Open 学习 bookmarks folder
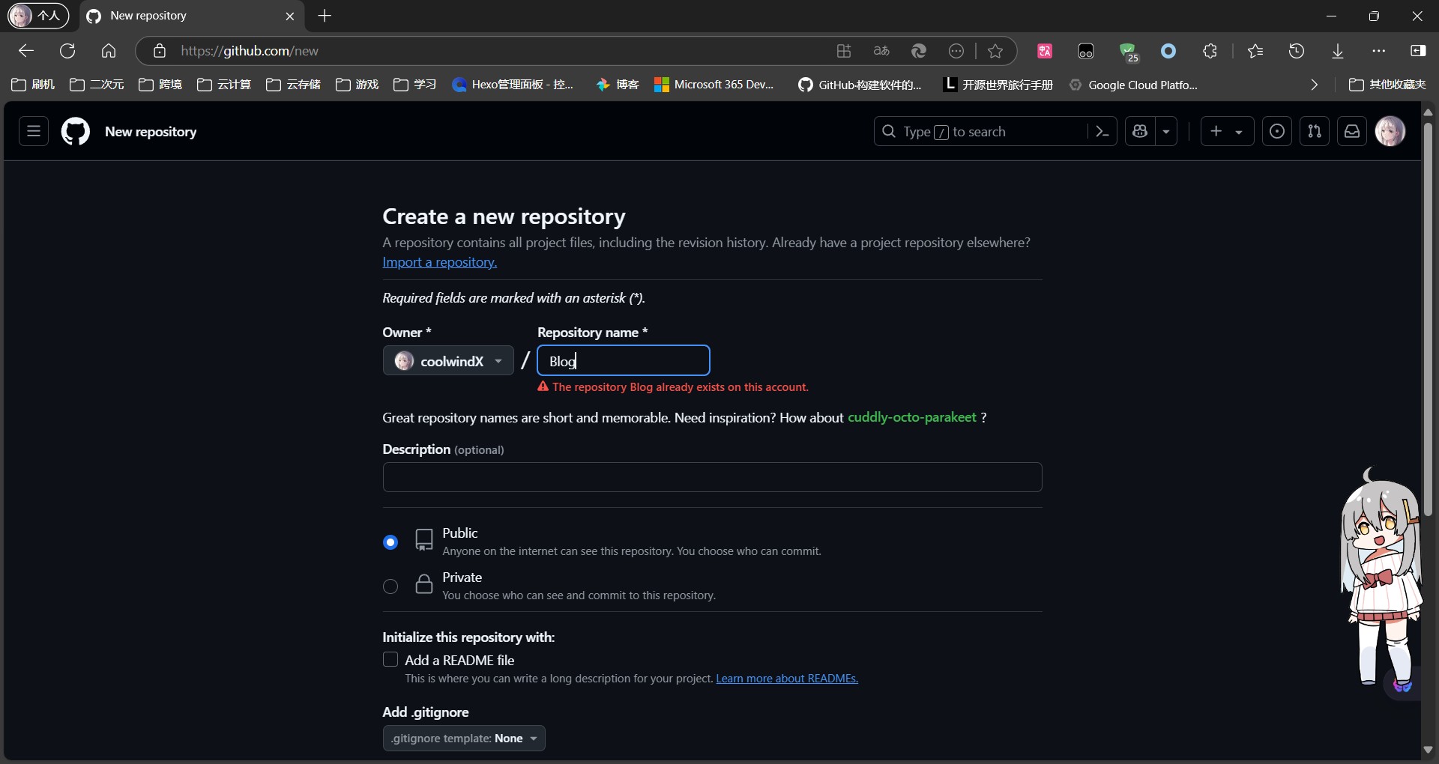Screen dimensions: 1439x764 click(x=415, y=85)
